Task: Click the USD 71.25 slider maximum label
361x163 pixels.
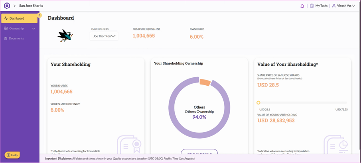Action: [x=341, y=110]
